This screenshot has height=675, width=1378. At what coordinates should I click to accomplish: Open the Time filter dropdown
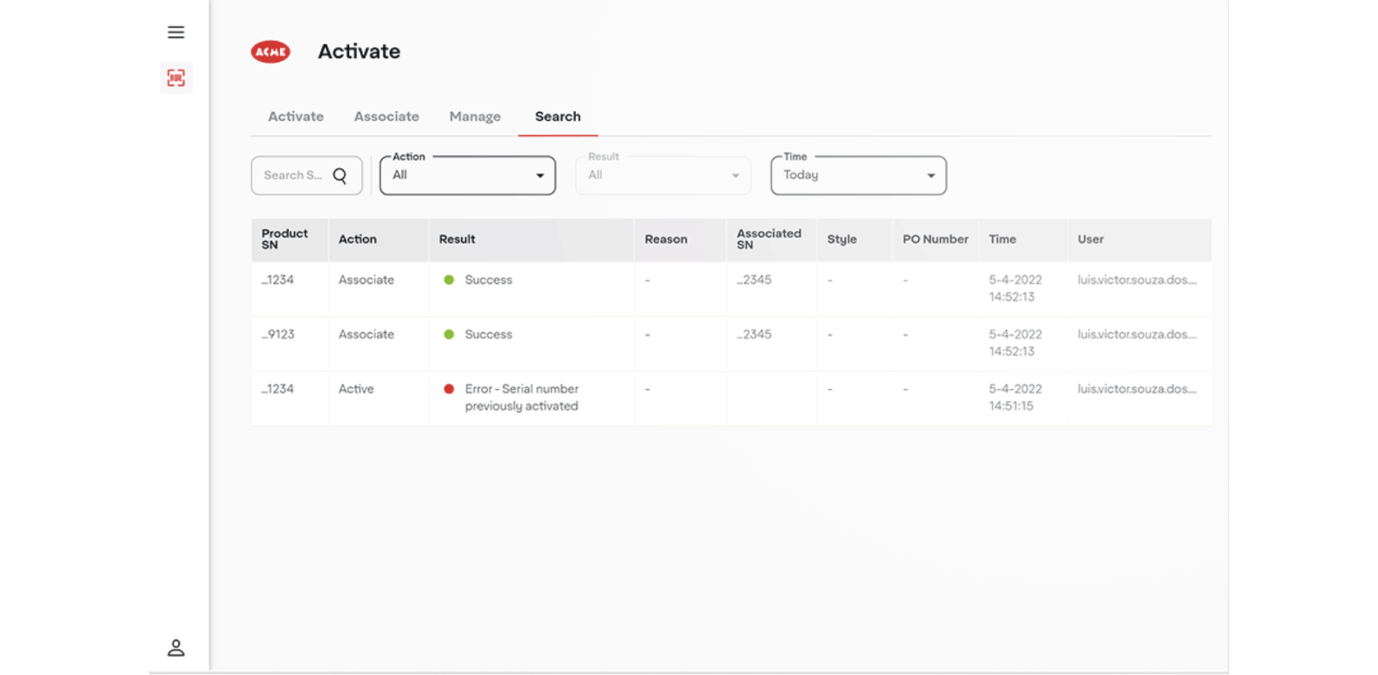point(858,175)
